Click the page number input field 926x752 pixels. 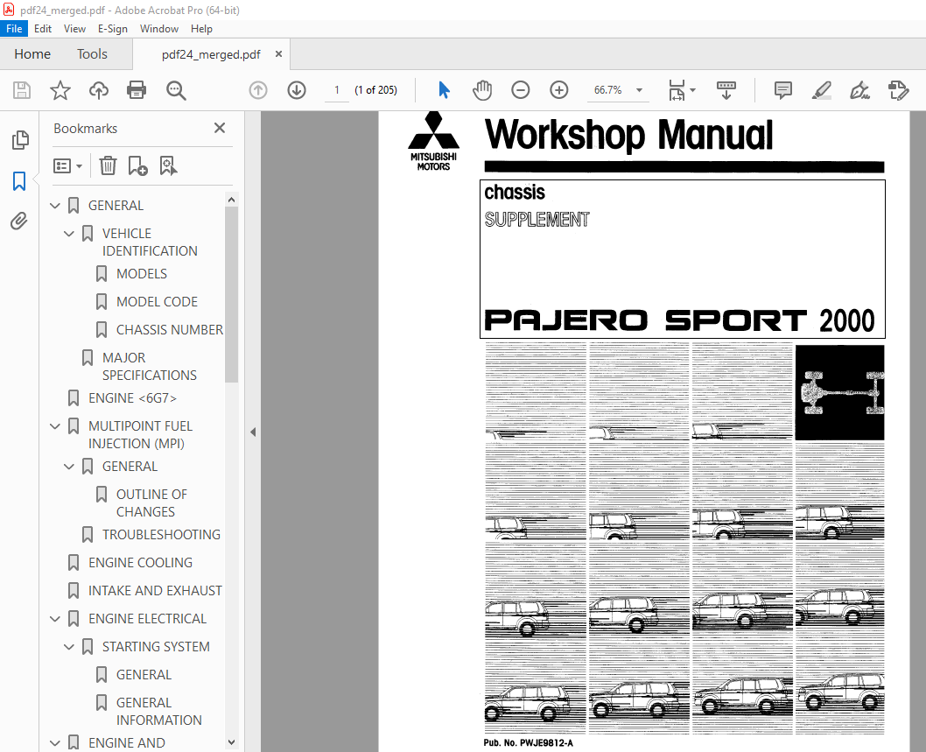[337, 90]
